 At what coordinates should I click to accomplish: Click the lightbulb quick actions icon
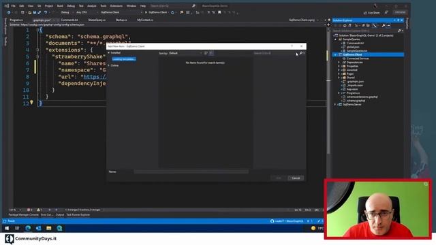click(x=31, y=103)
